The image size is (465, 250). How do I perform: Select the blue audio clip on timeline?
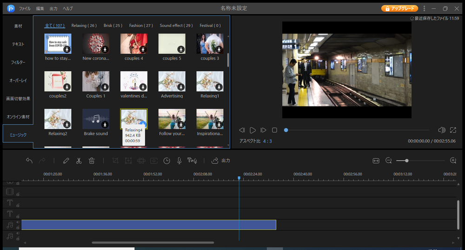[149, 225]
